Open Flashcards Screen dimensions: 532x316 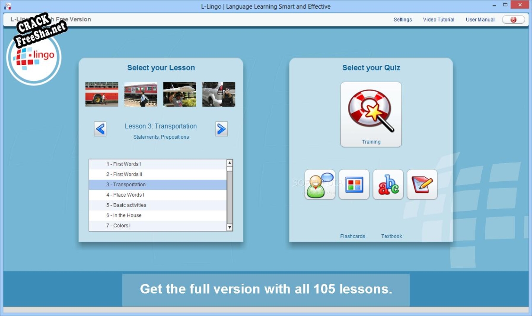(352, 236)
